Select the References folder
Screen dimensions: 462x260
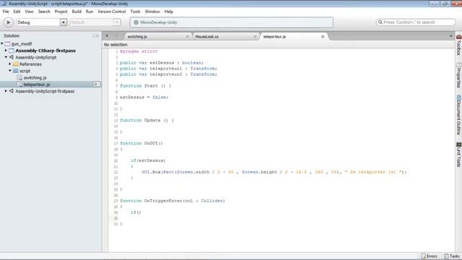coord(30,64)
